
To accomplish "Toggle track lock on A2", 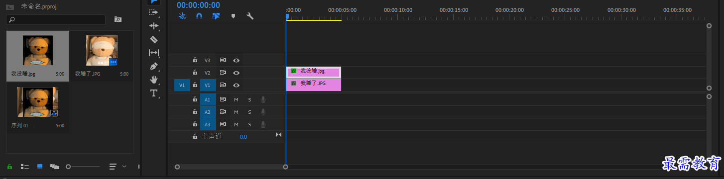I will (x=195, y=112).
